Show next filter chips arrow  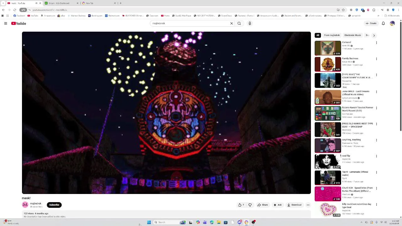(x=374, y=35)
